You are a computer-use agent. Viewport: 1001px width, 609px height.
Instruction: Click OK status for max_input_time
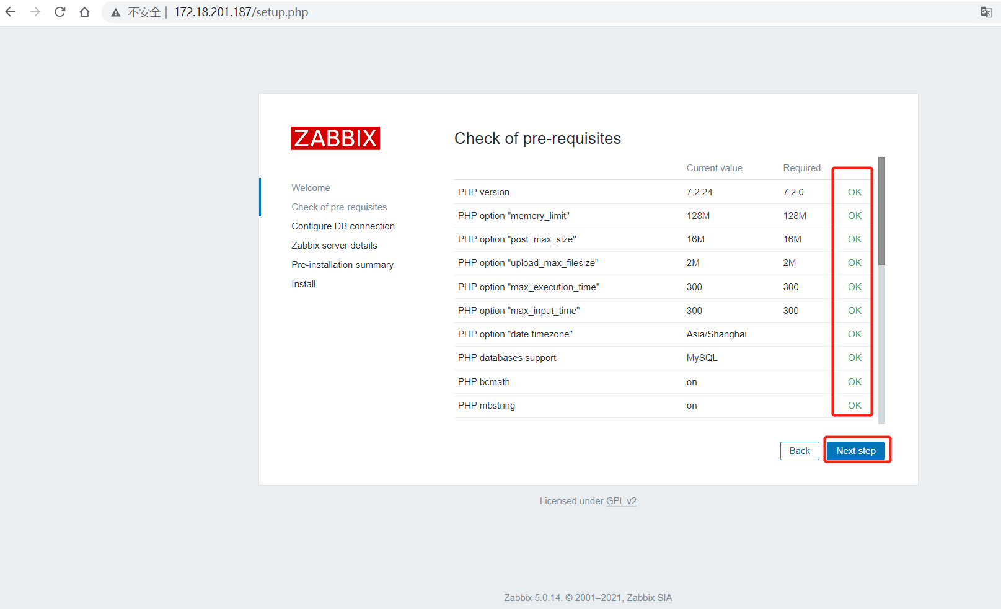click(x=855, y=311)
